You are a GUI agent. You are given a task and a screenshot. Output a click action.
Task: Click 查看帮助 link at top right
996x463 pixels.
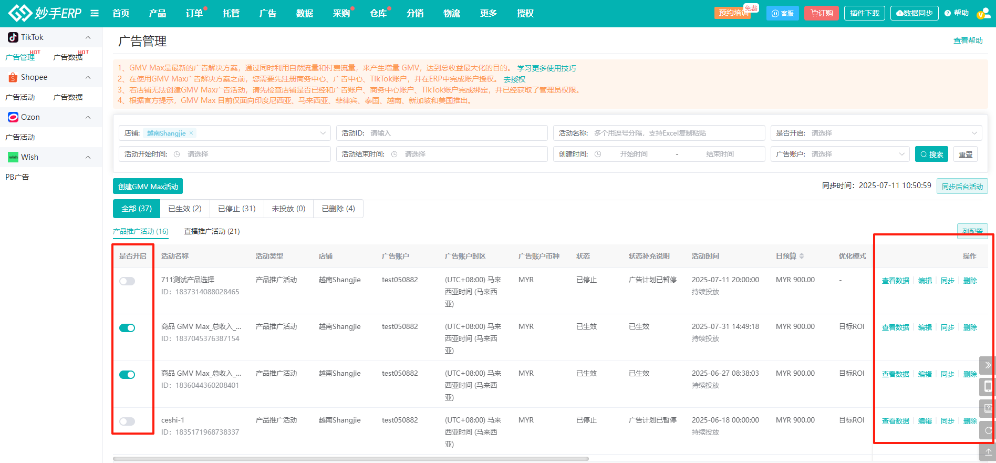tap(968, 40)
